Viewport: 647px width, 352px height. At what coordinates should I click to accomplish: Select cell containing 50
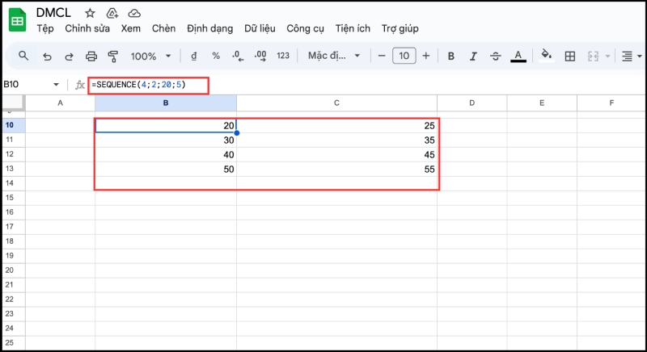(x=166, y=169)
